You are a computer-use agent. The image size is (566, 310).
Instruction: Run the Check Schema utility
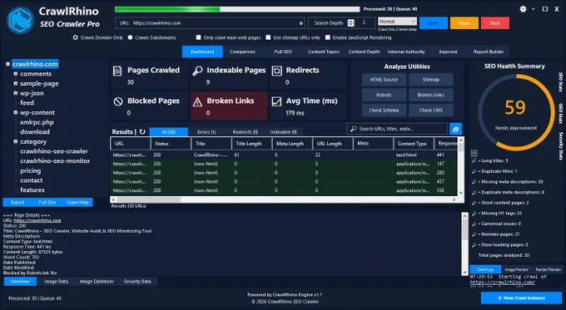click(x=384, y=111)
